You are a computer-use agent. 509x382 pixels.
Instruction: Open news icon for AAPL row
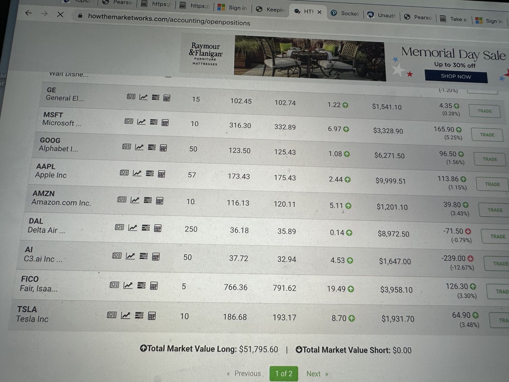coord(124,173)
